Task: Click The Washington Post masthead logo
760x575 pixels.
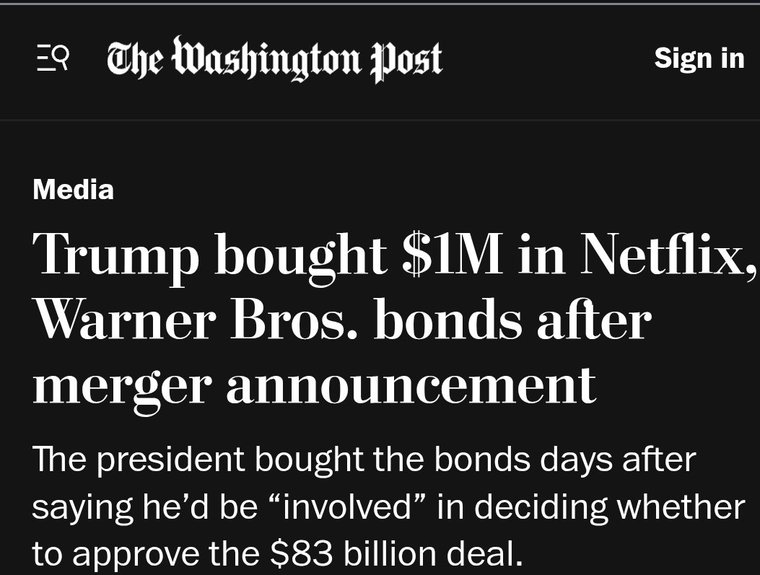Action: (274, 59)
